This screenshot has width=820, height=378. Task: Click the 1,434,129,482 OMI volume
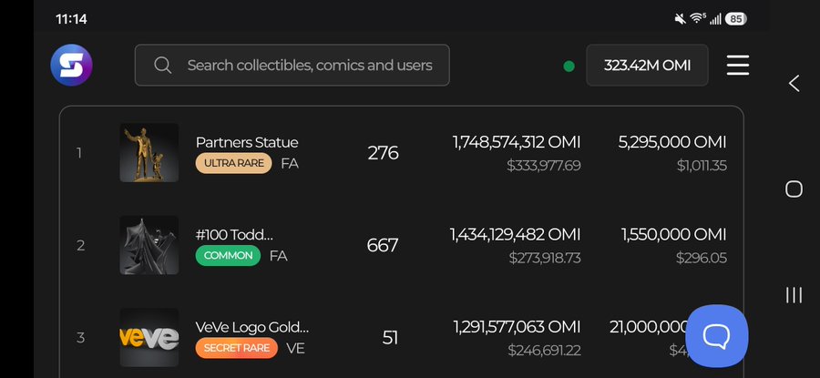pyautogui.click(x=515, y=235)
